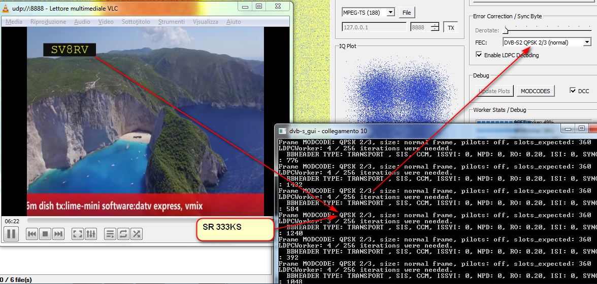Screen dimensions: 597x284
Task: Adjust the Derotate slider
Action: 506,30
